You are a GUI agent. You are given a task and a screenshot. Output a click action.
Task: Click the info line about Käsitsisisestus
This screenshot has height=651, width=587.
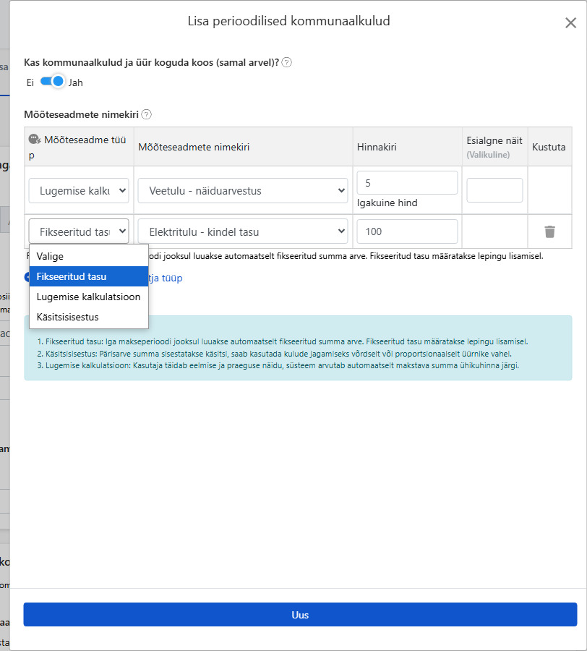pos(274,354)
